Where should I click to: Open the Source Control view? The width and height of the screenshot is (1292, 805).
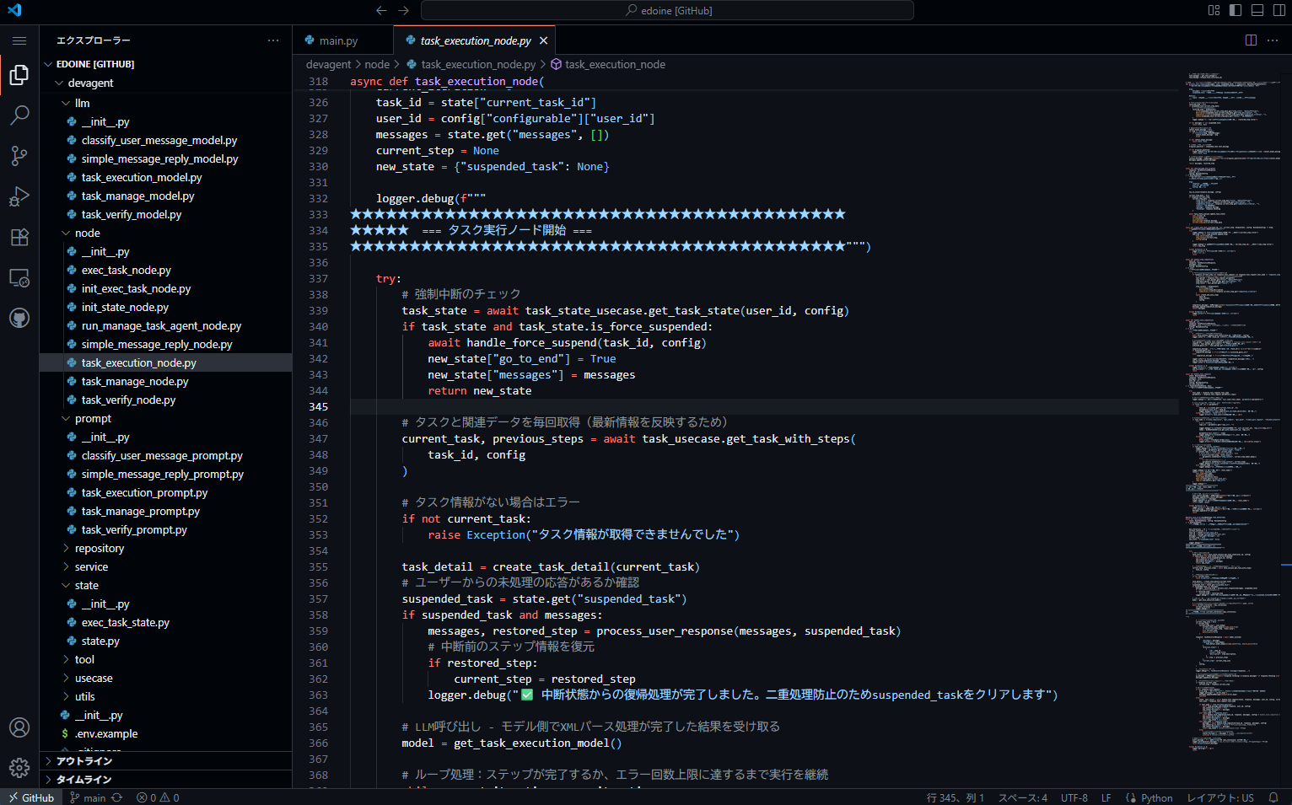pyautogui.click(x=19, y=155)
